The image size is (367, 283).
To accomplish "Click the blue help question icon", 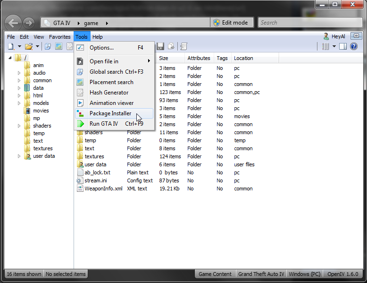I will pos(354,46).
